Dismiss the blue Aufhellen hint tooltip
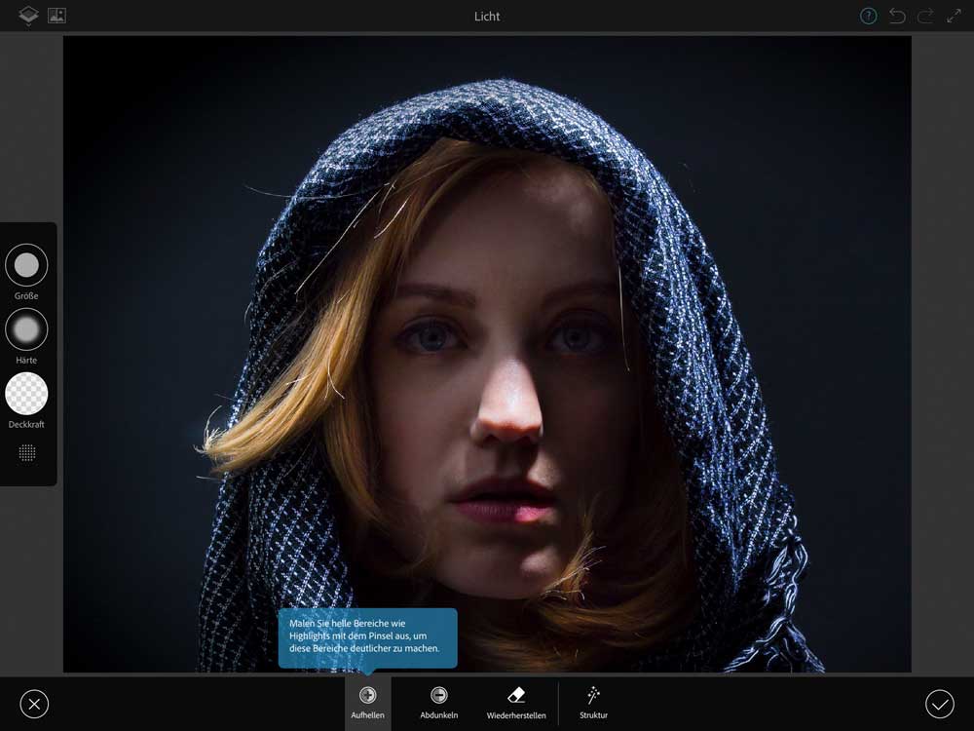 pyautogui.click(x=367, y=637)
